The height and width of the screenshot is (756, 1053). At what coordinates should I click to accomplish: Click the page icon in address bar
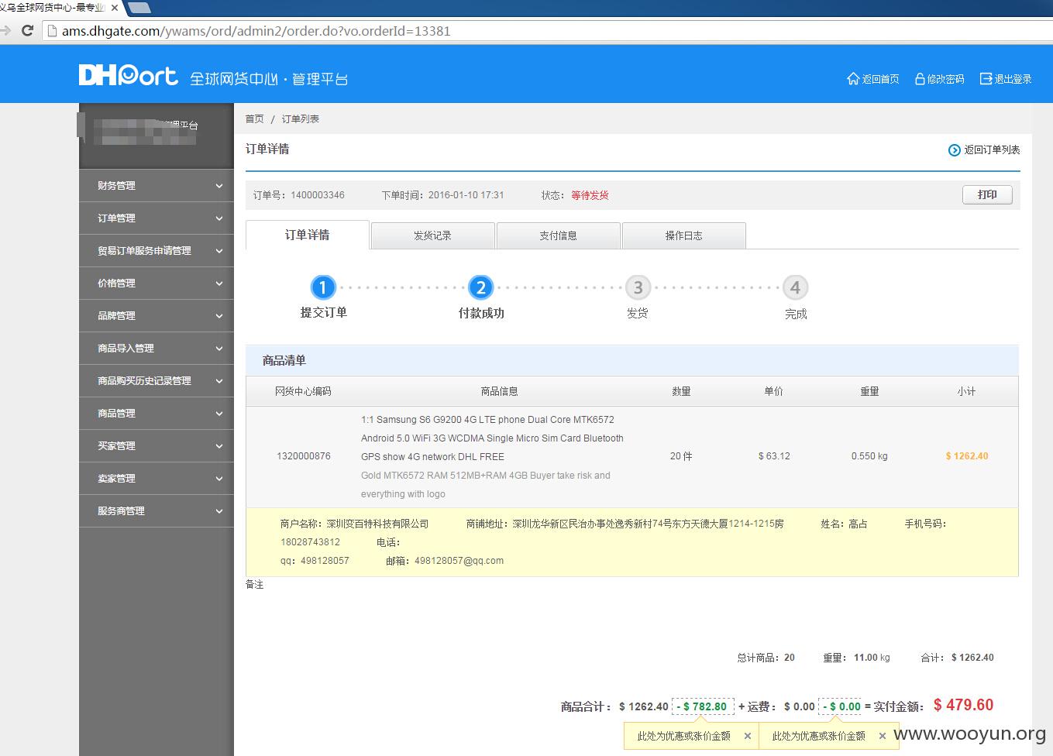(52, 31)
